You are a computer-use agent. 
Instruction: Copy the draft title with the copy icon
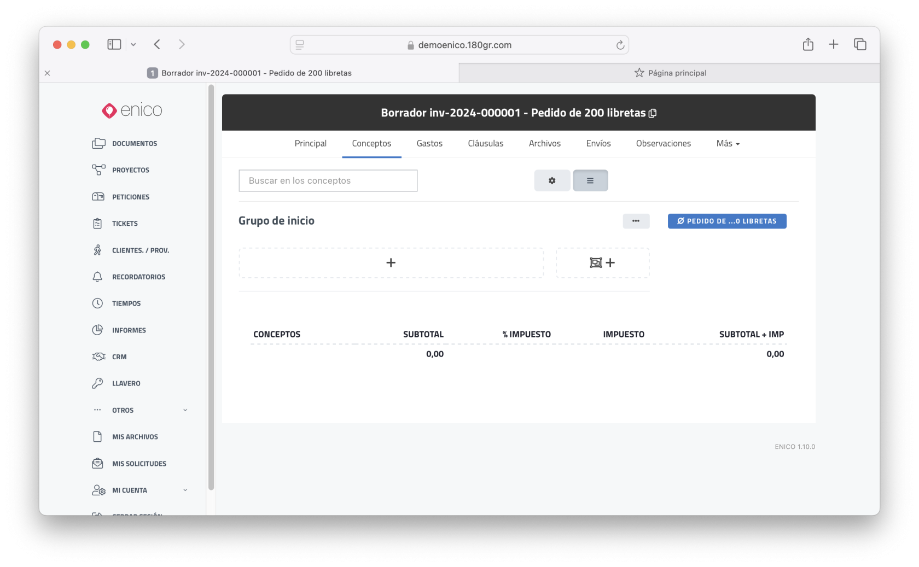[x=653, y=113]
